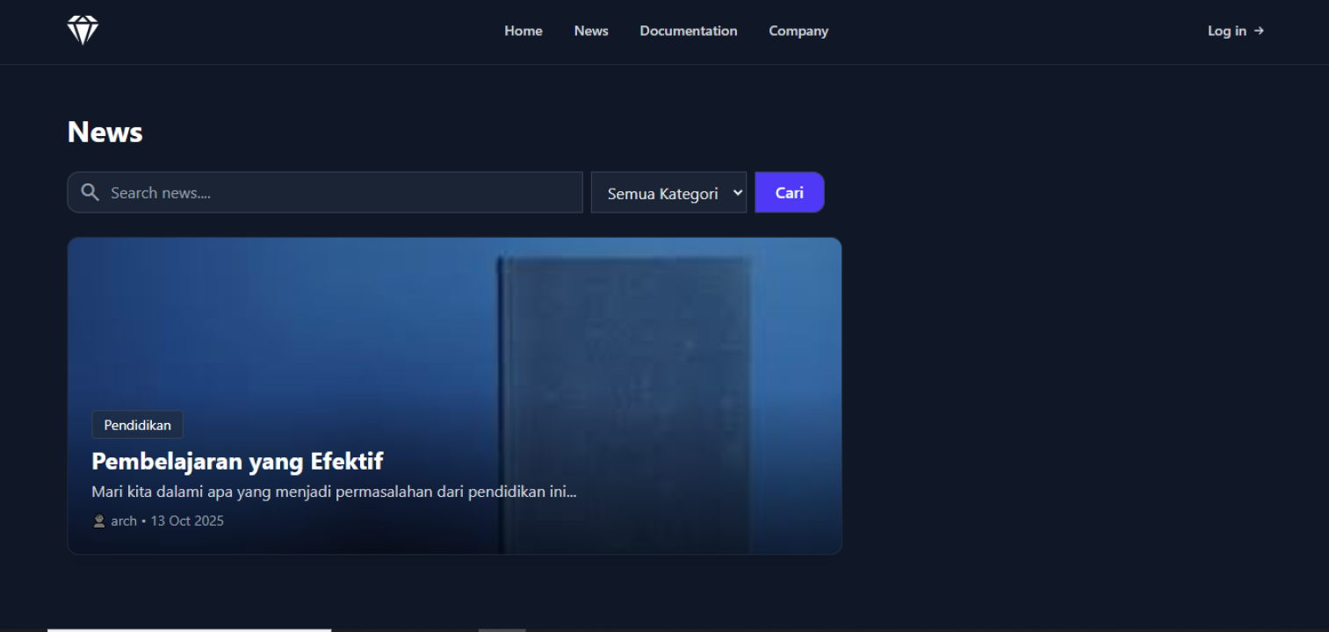Open the Pembelajaran yang Efektif article title
This screenshot has width=1329, height=632.
pyautogui.click(x=237, y=461)
